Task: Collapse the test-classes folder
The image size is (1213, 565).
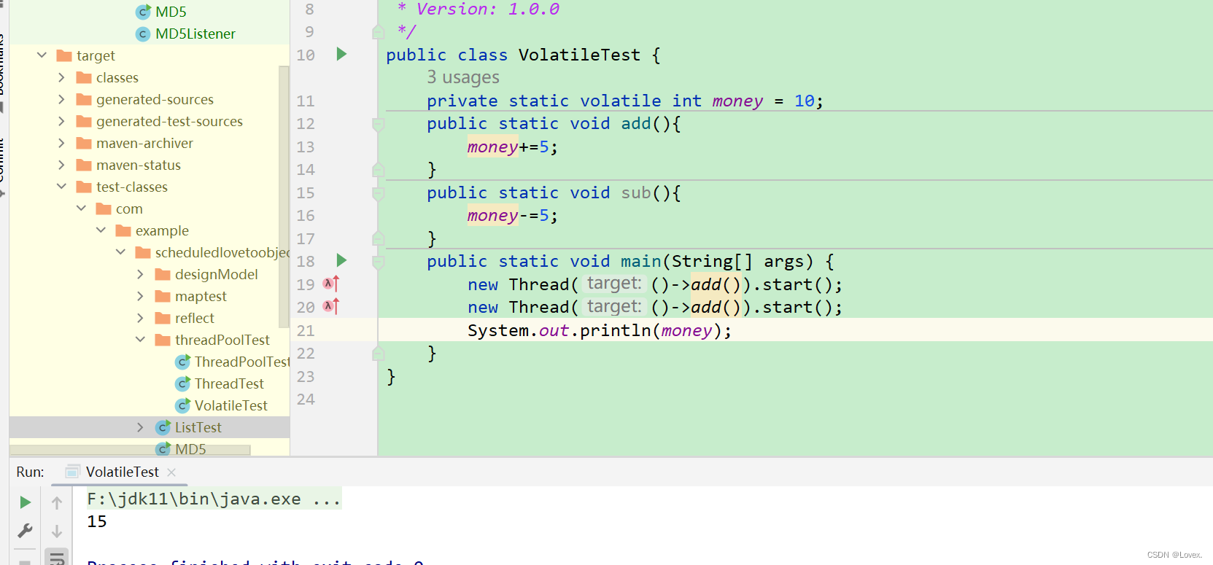Action: (61, 187)
